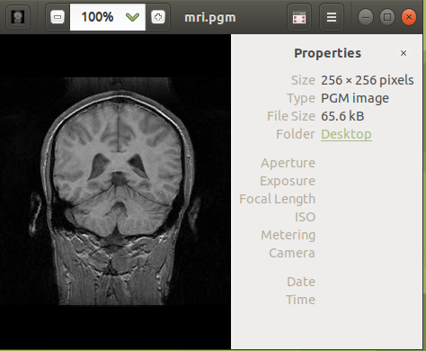This screenshot has height=351, width=426.
Task: Click the Date label
Action: pyautogui.click(x=301, y=282)
